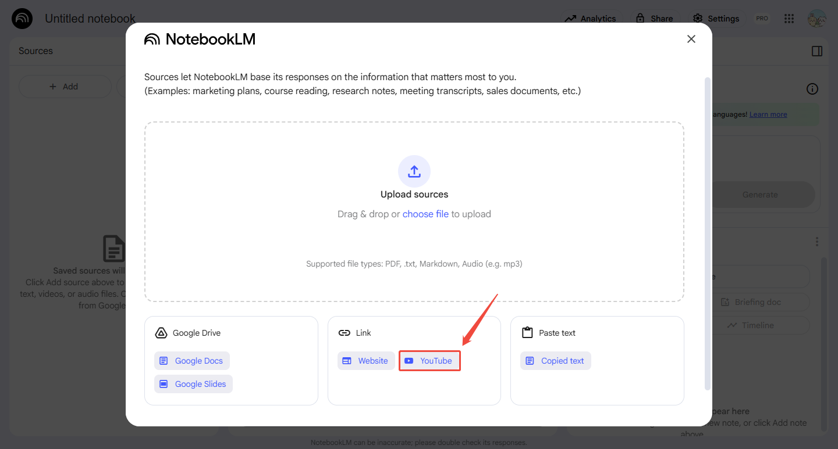Click the choose file link
This screenshot has width=838, height=449.
click(425, 214)
